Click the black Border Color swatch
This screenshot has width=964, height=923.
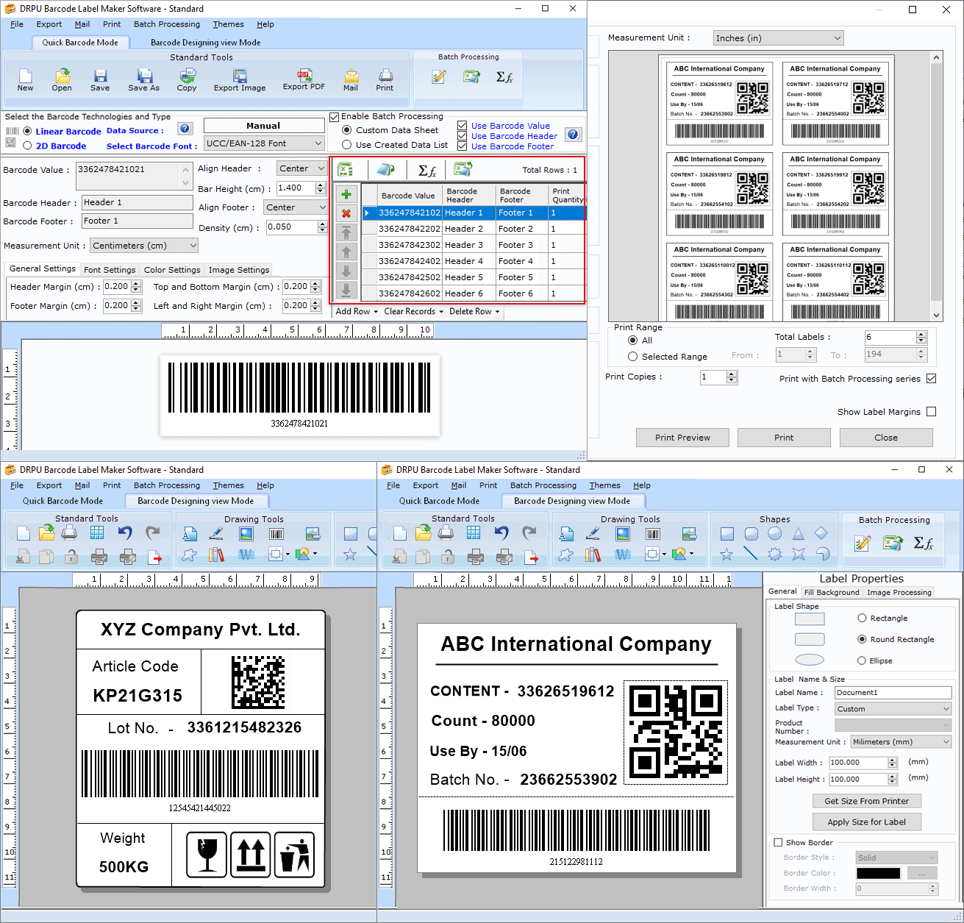point(879,874)
